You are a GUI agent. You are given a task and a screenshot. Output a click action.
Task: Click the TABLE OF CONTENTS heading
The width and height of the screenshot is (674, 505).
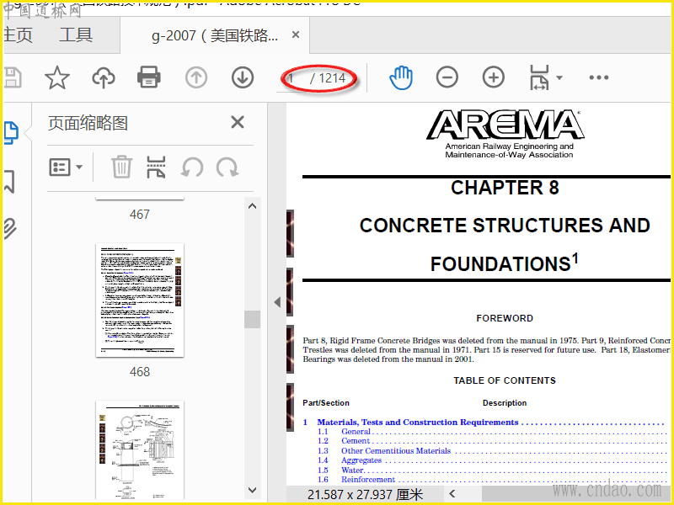point(505,380)
